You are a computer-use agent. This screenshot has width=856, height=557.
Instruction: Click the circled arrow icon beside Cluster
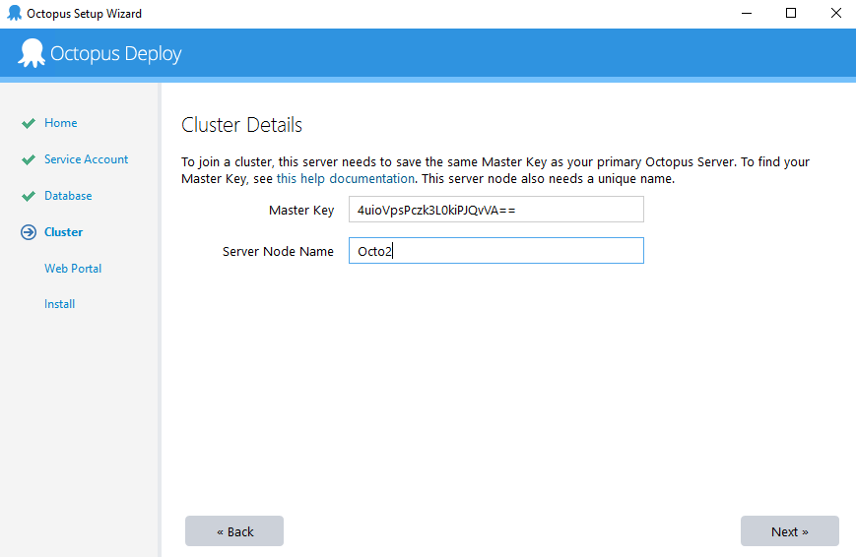(29, 233)
